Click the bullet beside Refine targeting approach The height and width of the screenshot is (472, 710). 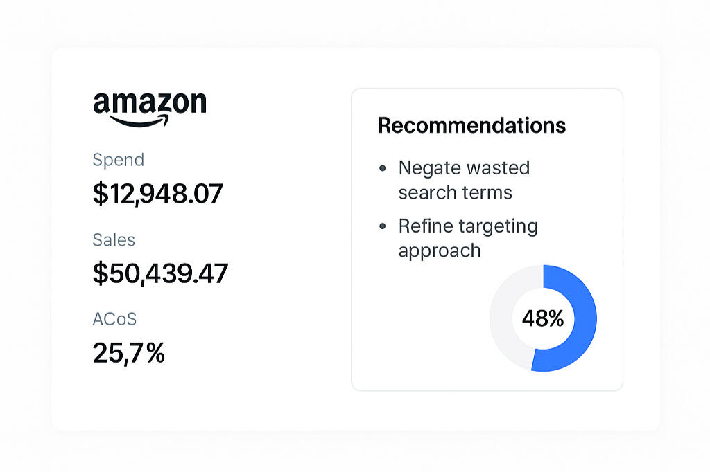(383, 226)
